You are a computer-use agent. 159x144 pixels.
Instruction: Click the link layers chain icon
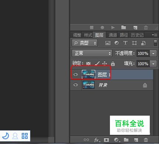click(x=86, y=140)
